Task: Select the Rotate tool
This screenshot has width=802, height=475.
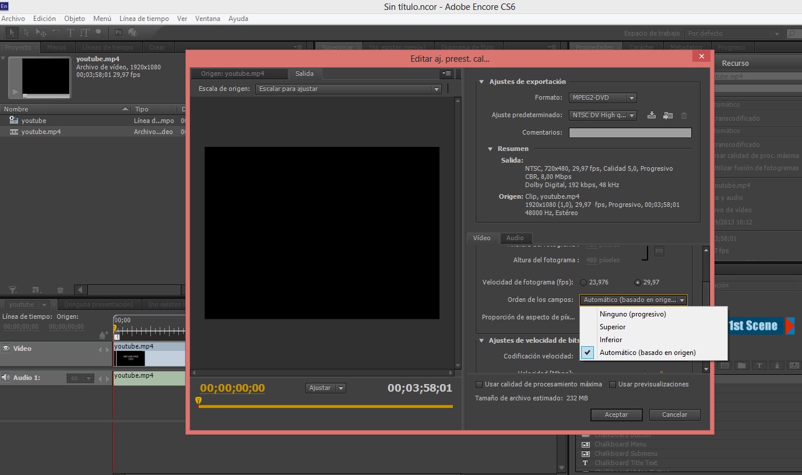Action: click(56, 33)
